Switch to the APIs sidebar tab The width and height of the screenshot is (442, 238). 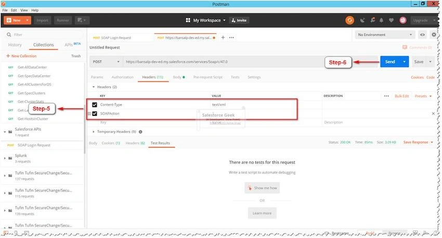(72, 45)
